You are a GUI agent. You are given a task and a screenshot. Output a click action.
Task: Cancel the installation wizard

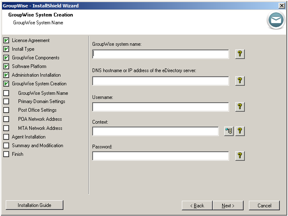click(x=265, y=206)
